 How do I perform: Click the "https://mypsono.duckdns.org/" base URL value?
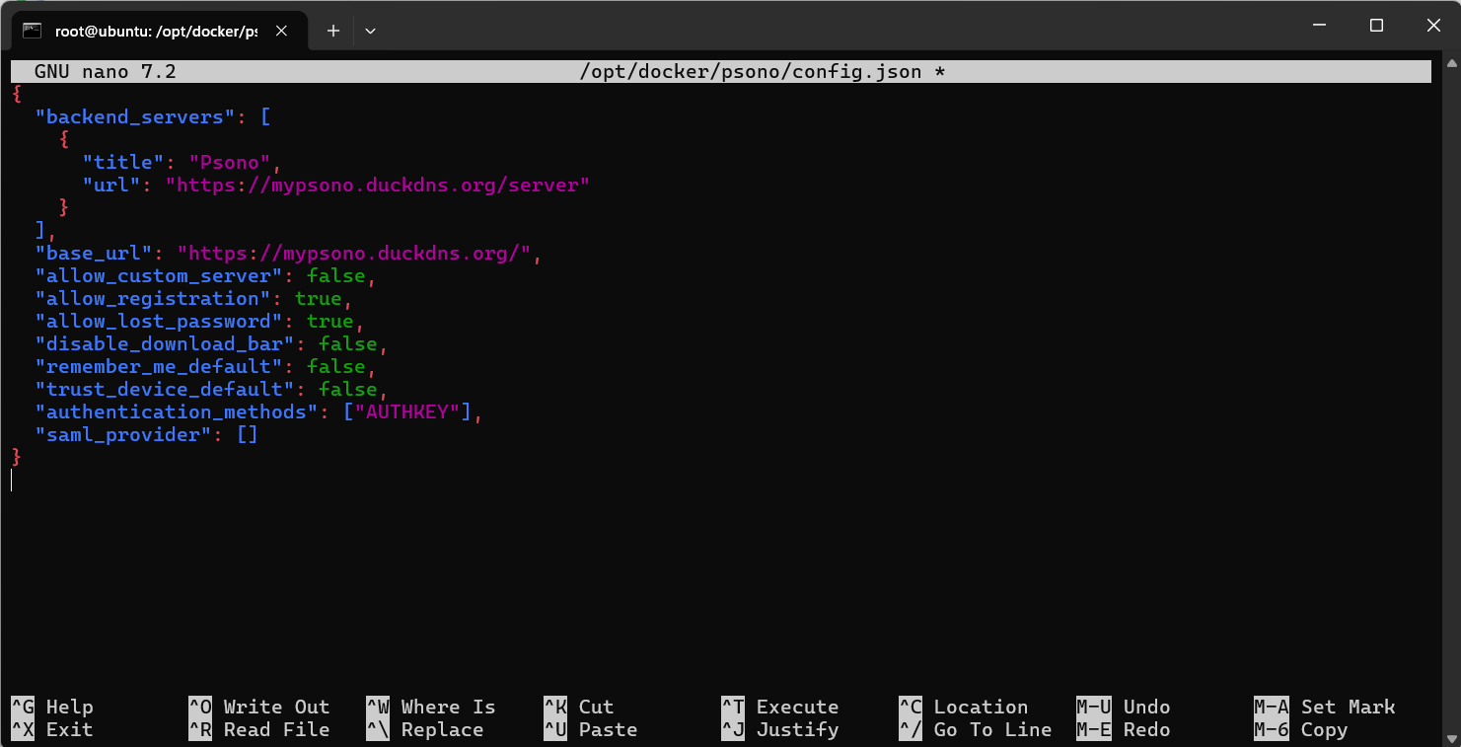click(354, 253)
